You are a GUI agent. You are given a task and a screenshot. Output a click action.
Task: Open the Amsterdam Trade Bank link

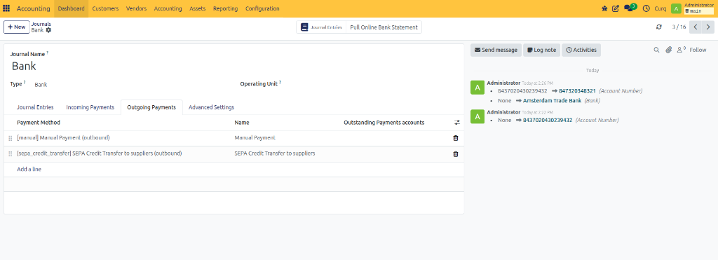click(553, 100)
